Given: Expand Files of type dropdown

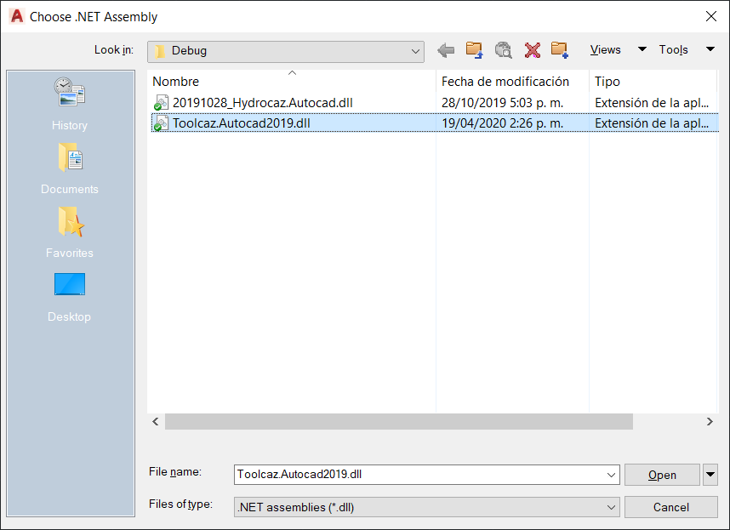Looking at the screenshot, I should [x=611, y=508].
